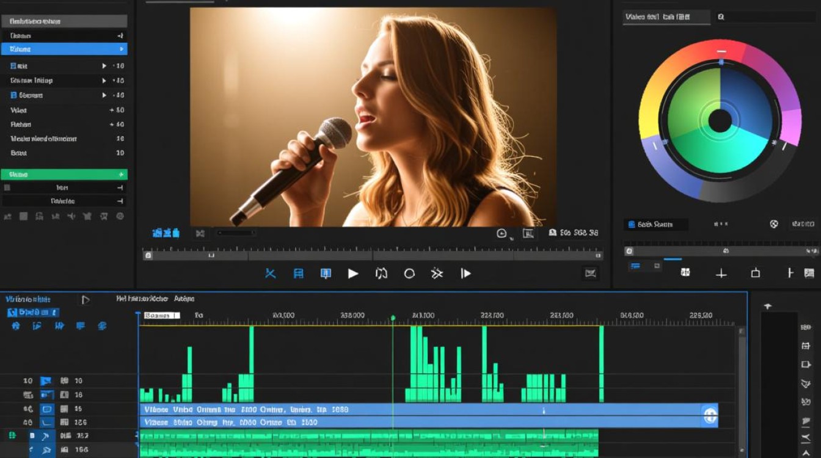Click the panel icon in color panel's bottom corner
Viewport: 821px width, 458px height.
(809, 273)
